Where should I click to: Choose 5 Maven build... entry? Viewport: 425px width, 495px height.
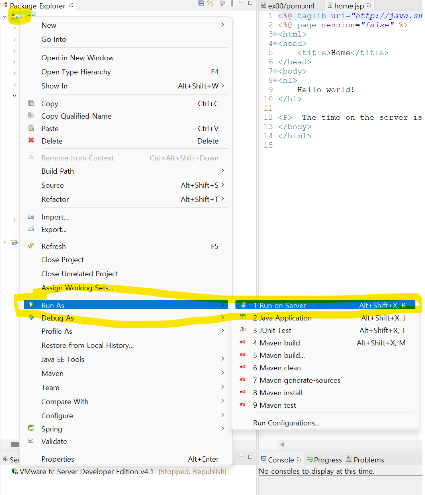325,355
